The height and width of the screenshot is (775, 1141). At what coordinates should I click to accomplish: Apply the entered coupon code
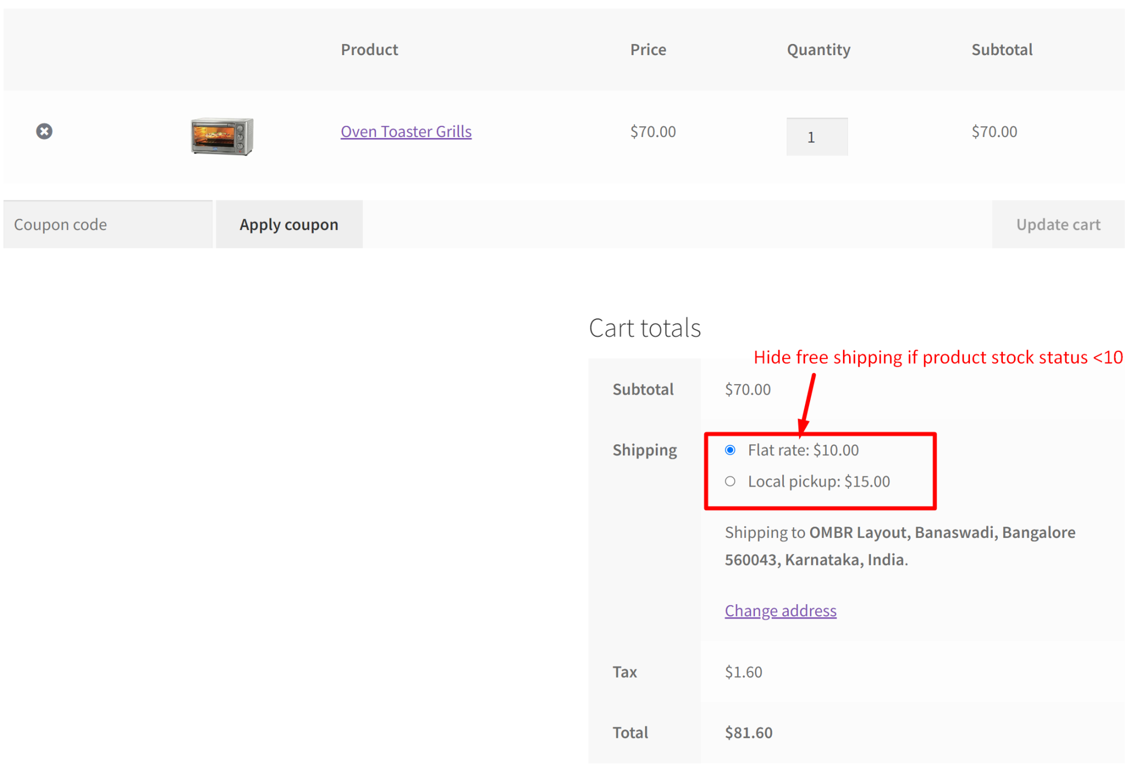click(x=289, y=224)
